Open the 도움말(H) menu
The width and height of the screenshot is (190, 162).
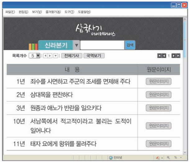coord(84,12)
